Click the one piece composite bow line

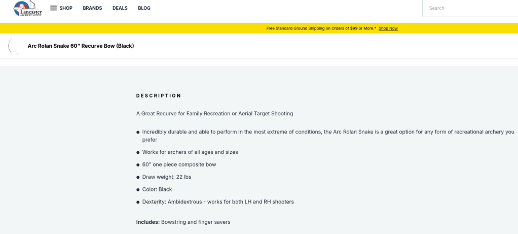179,164
